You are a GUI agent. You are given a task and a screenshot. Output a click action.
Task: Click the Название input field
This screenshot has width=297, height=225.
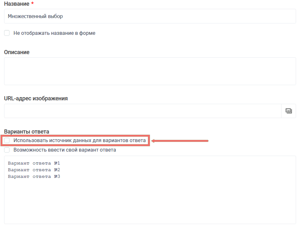[x=150, y=16]
